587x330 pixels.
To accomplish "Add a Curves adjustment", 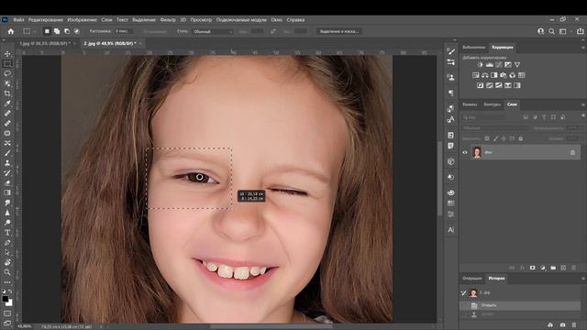I will [x=499, y=65].
